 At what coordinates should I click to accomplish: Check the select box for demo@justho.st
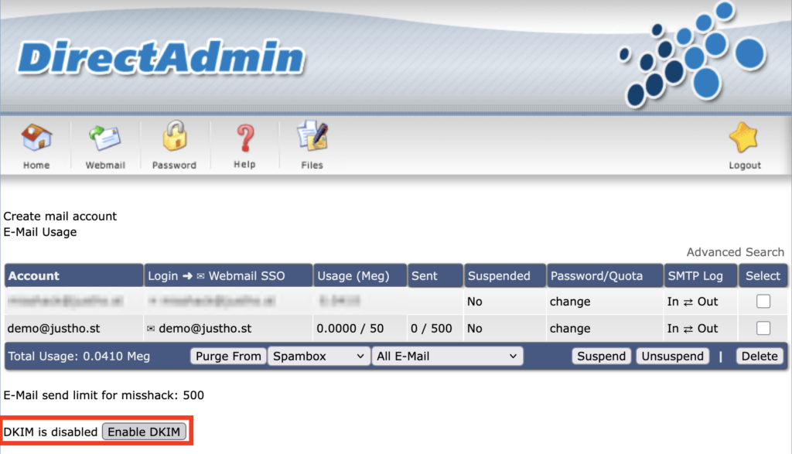coord(763,328)
